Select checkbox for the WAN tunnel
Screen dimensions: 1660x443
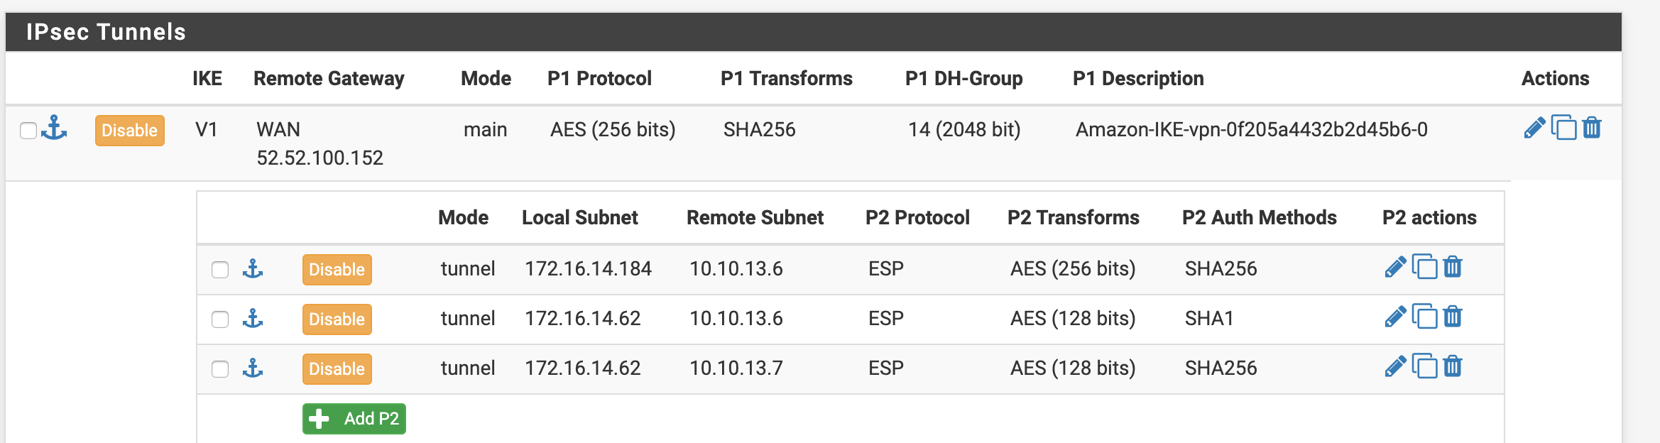pyautogui.click(x=28, y=131)
